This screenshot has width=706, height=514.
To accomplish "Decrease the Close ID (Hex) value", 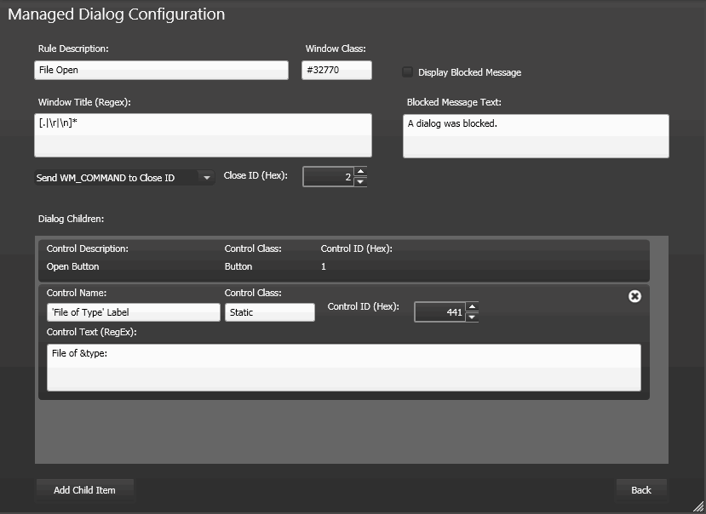I will point(360,182).
